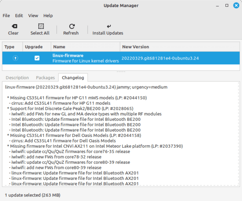
Task: Click the pane divider handle dots
Action: [121, 72]
